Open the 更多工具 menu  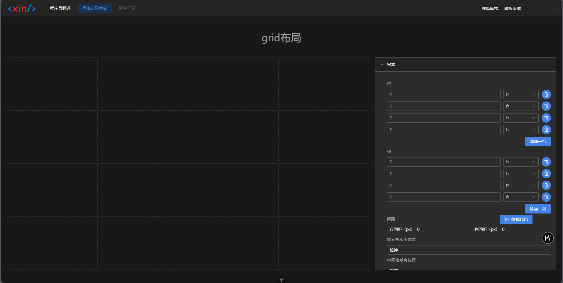point(127,8)
